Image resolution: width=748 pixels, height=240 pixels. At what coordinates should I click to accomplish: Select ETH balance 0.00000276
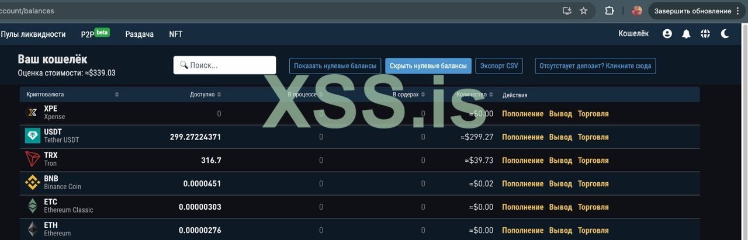(200, 230)
